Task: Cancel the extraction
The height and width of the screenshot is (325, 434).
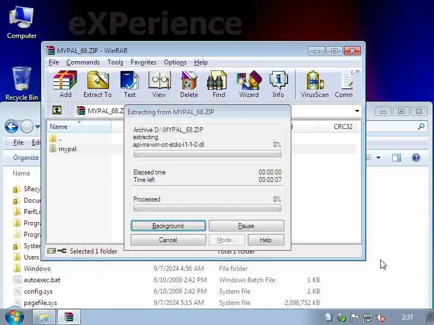Action: coord(168,240)
